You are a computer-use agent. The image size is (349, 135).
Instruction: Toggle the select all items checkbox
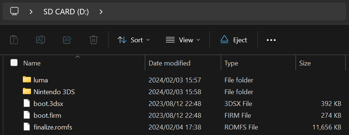pyautogui.click(x=14, y=63)
